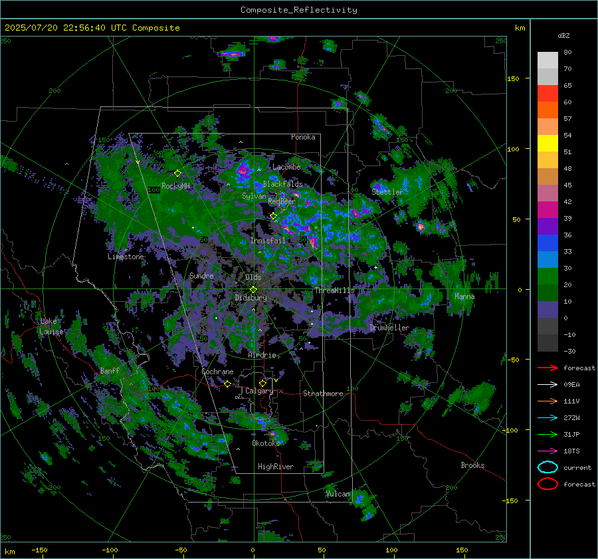The height and width of the screenshot is (559, 598).
Task: Click the Brooks city label
Action: pos(472,465)
